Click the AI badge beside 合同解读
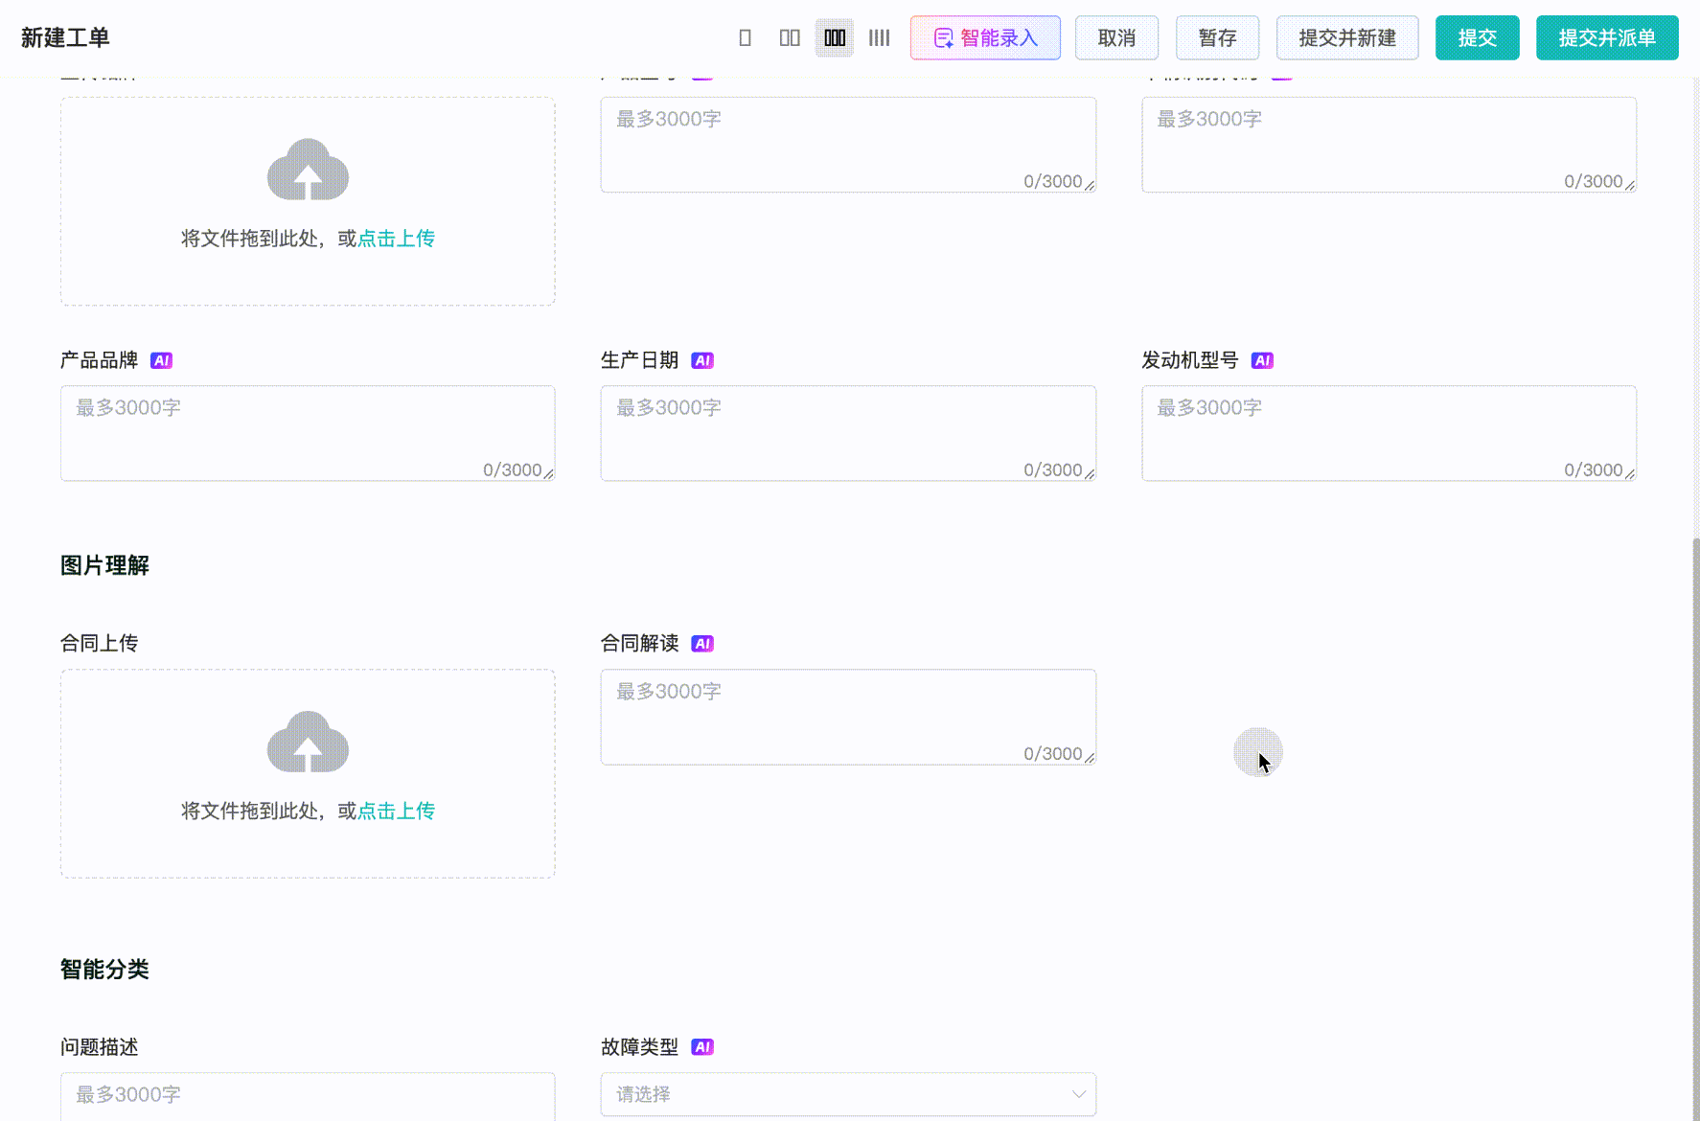This screenshot has height=1121, width=1700. pos(702,644)
